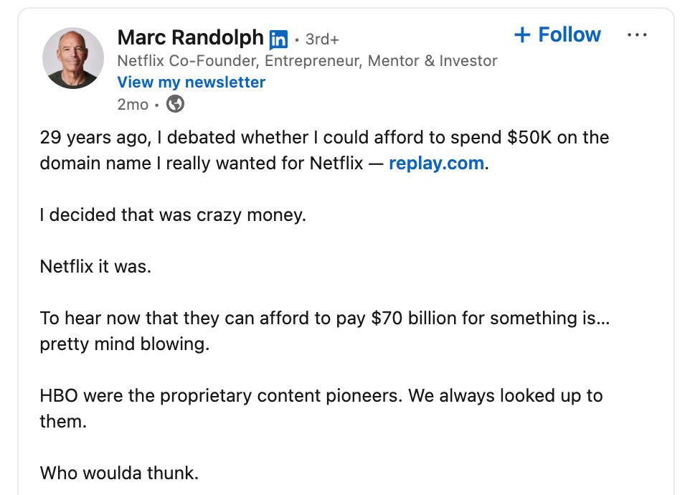Open the View my newsletter link
This screenshot has width=690, height=495.
pos(191,82)
